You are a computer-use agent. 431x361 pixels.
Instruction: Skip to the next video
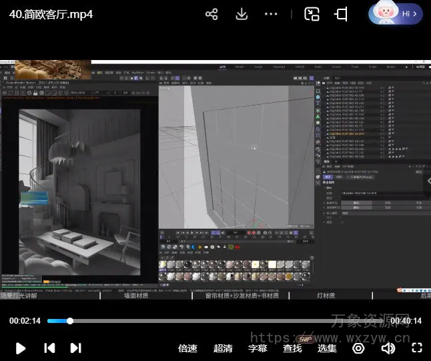[75, 348]
